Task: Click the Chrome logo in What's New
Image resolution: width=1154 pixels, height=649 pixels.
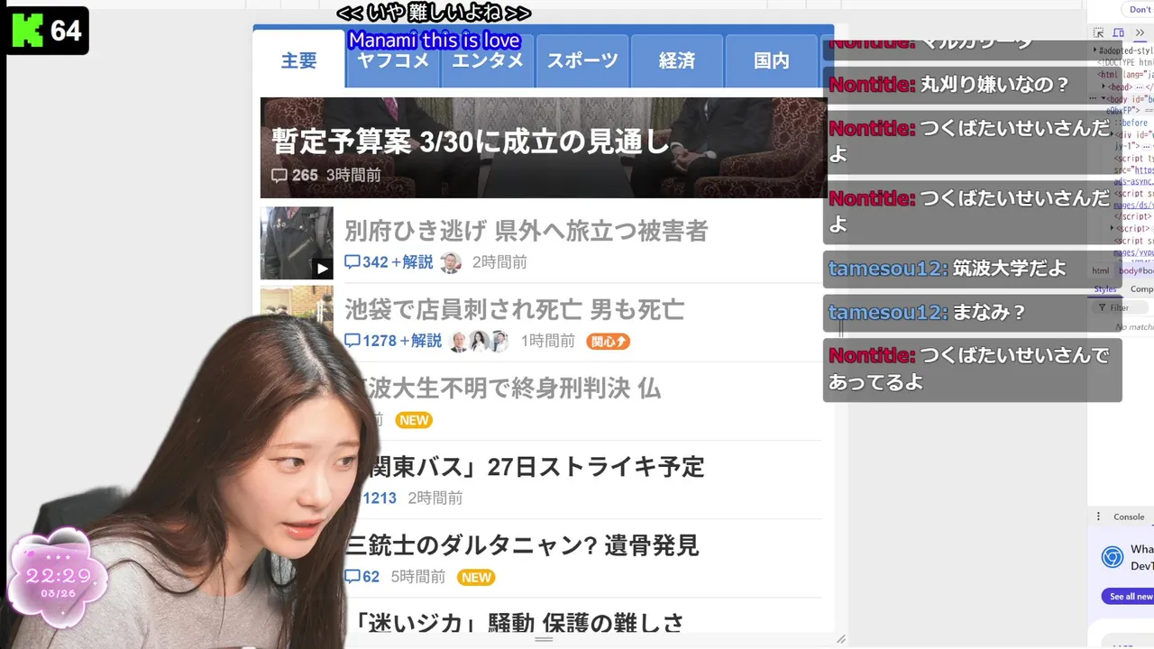Action: pyautogui.click(x=1113, y=556)
